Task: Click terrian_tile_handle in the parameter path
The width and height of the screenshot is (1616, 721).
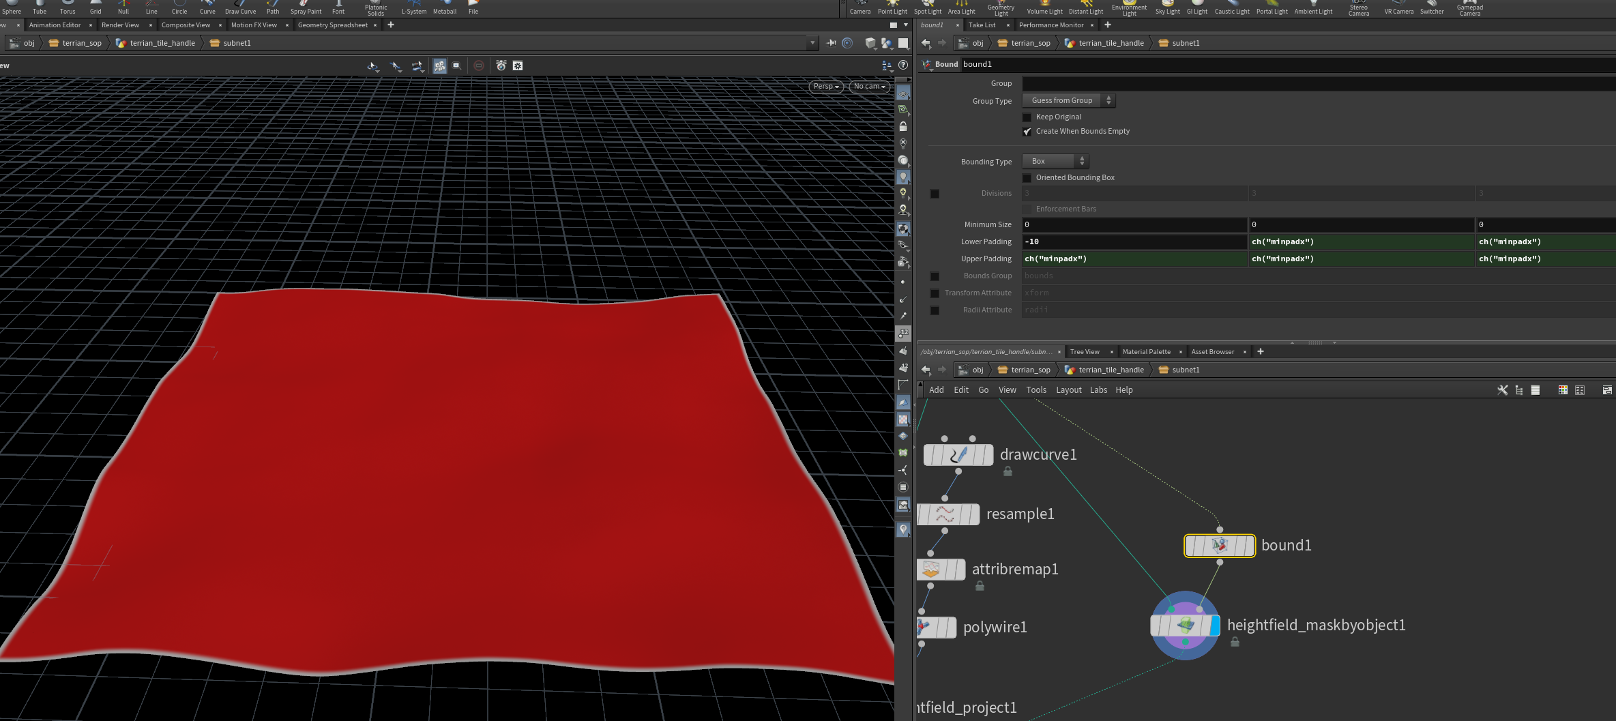Action: pos(1111,43)
